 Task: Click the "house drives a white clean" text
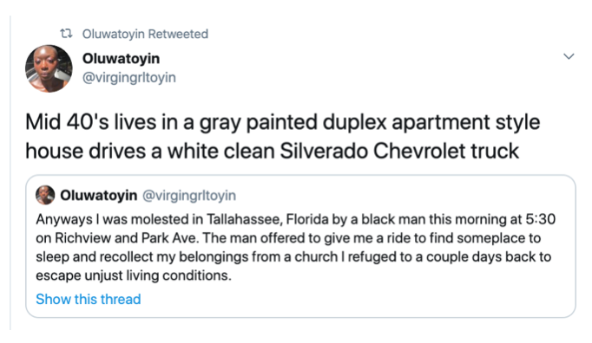(150, 152)
